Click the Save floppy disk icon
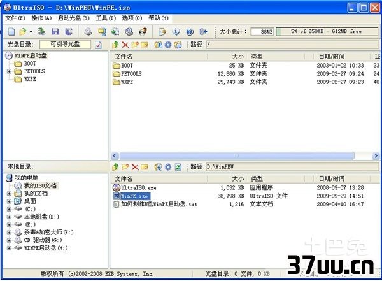 tap(55, 31)
